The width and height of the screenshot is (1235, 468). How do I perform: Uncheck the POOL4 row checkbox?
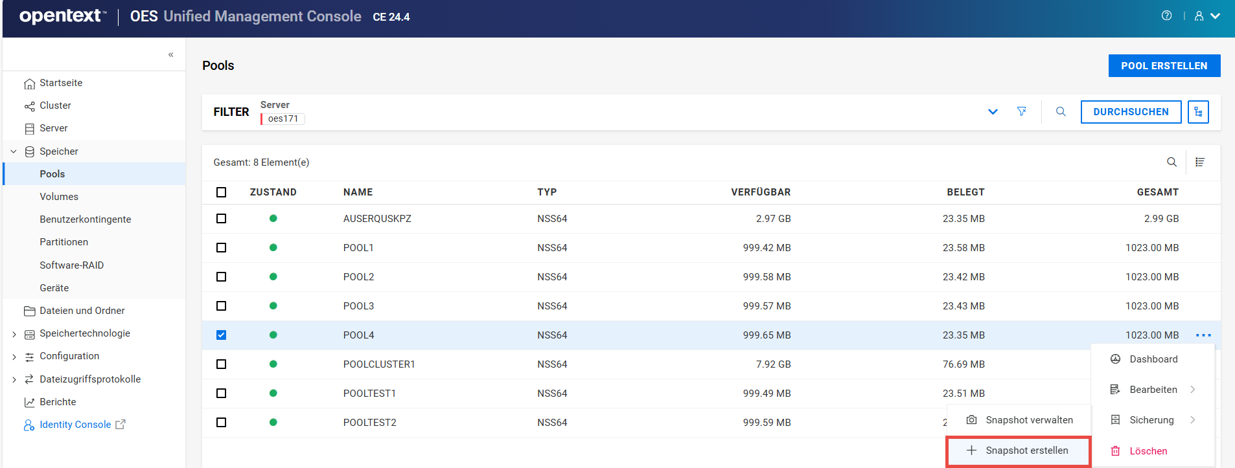222,335
